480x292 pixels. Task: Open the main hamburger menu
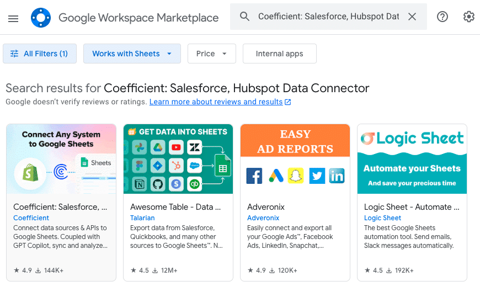(13, 19)
